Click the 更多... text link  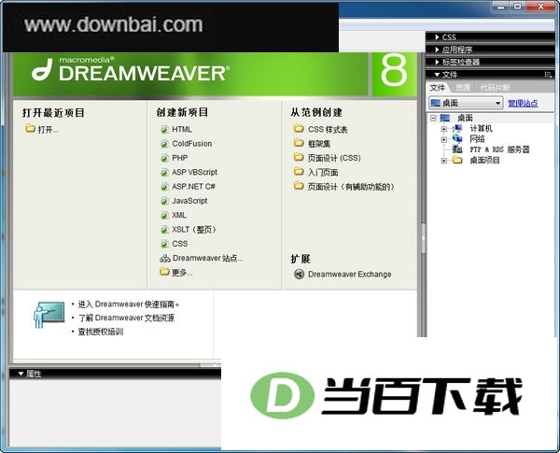pos(182,273)
